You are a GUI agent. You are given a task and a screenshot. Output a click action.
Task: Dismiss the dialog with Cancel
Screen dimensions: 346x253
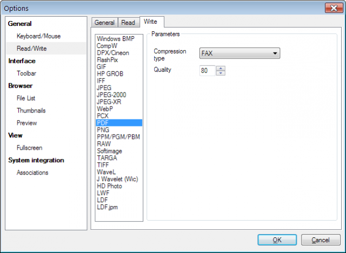click(321, 240)
